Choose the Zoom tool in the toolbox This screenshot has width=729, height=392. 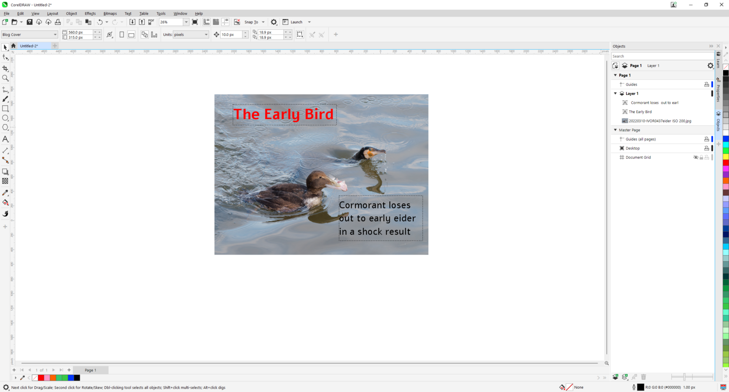click(5, 78)
